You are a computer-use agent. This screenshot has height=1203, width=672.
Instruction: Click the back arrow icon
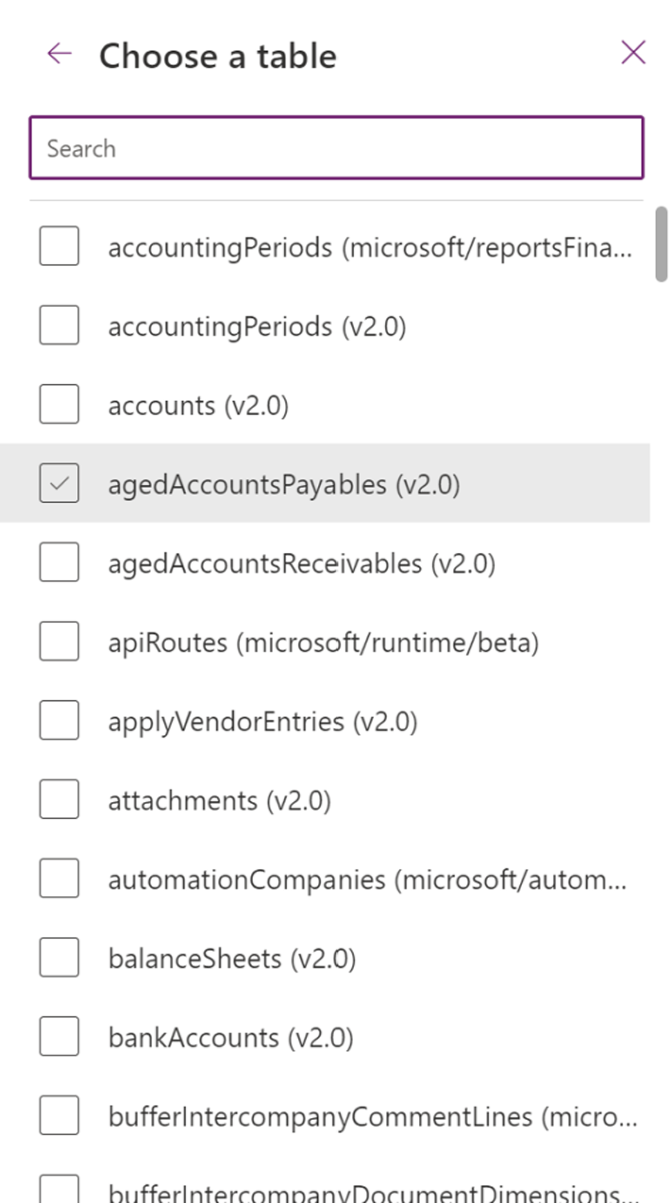click(59, 54)
